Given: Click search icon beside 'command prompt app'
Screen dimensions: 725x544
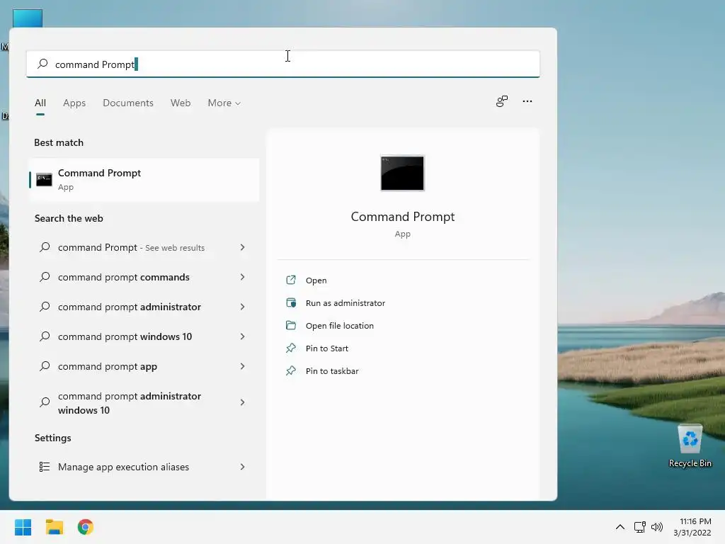Looking at the screenshot, I should (x=45, y=366).
